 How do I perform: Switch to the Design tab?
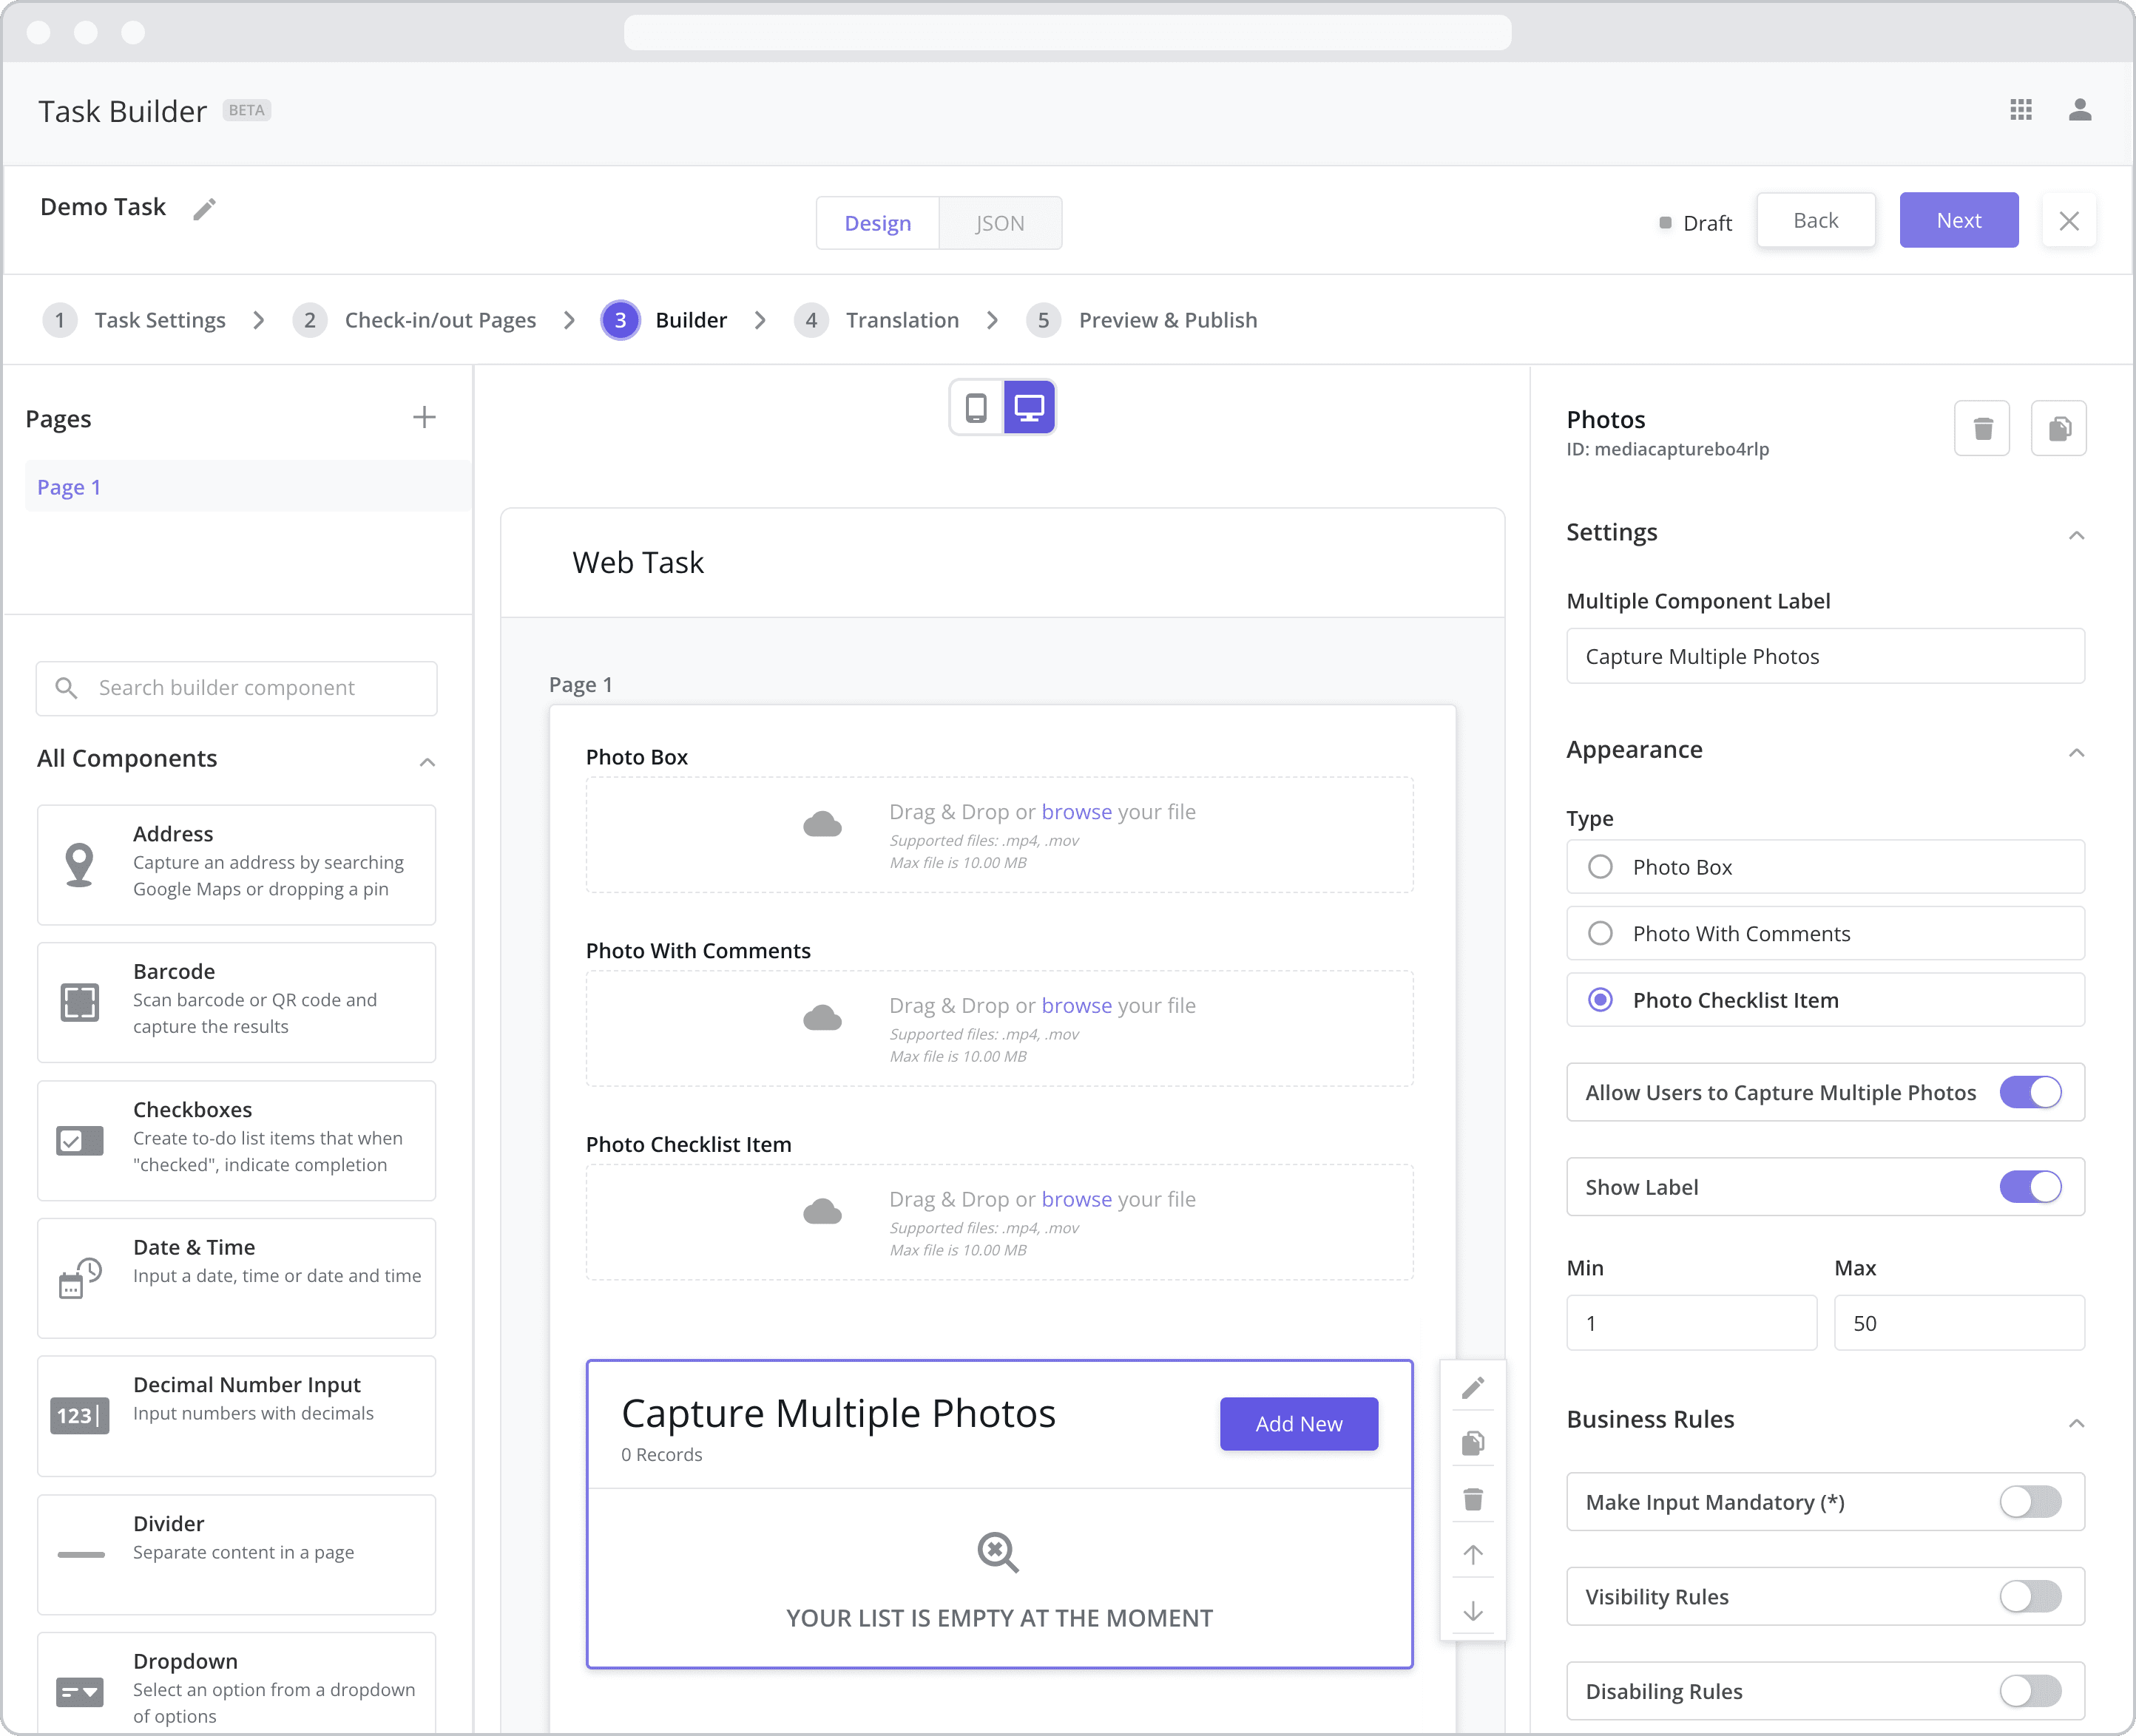point(877,223)
